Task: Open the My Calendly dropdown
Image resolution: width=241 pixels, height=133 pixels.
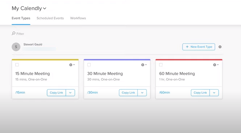Action: tap(29, 8)
